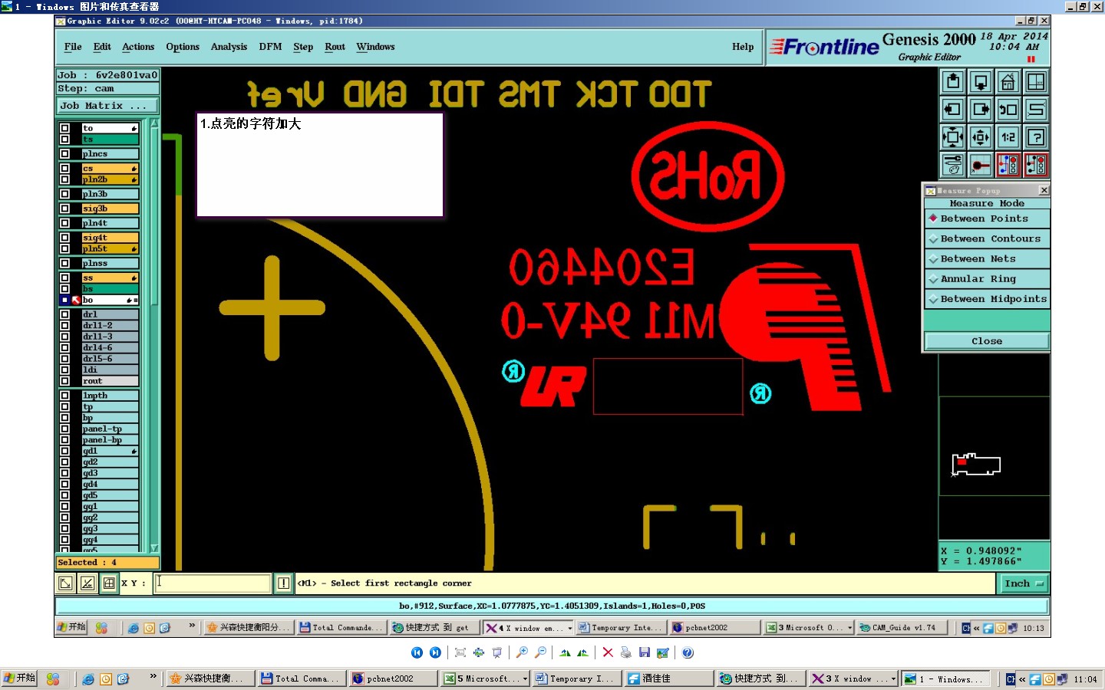Screen dimensions: 1105x690
Task: Click Close in the Measure Popup
Action: click(987, 341)
